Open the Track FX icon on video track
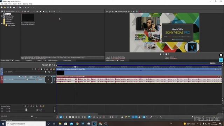This screenshot has height=126, width=224. click(x=44, y=69)
